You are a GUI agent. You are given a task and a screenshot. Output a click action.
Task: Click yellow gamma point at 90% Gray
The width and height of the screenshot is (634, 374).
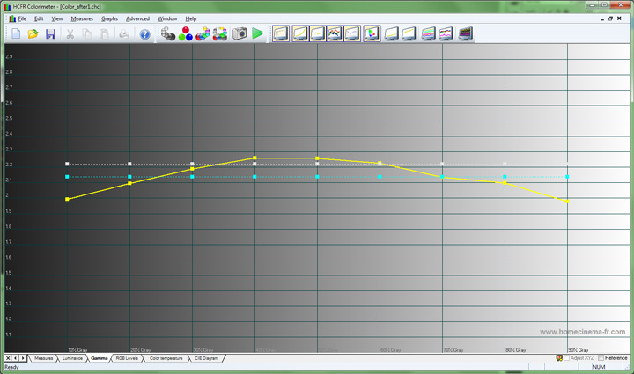567,202
